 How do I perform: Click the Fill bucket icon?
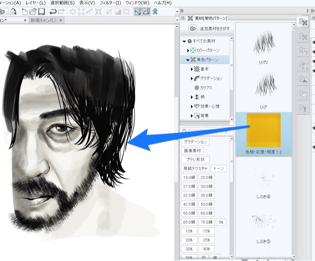click(90, 12)
